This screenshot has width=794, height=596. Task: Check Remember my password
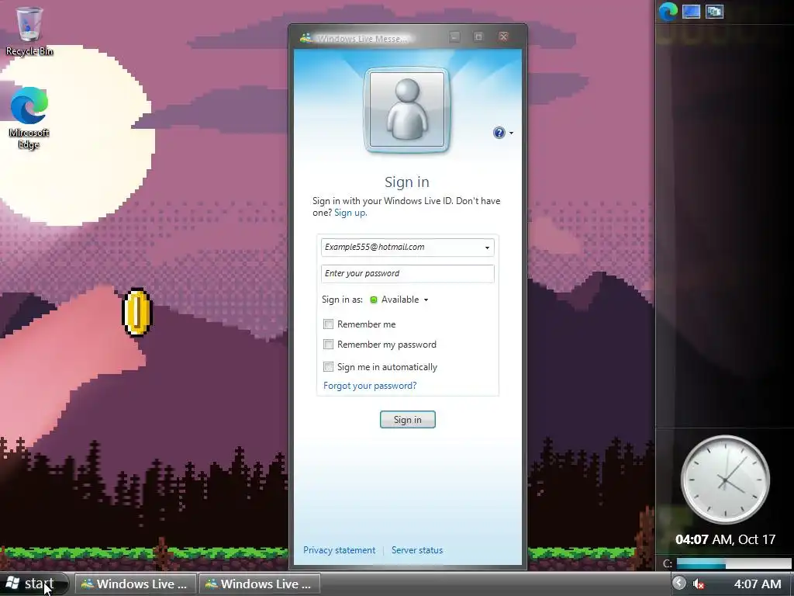(328, 345)
